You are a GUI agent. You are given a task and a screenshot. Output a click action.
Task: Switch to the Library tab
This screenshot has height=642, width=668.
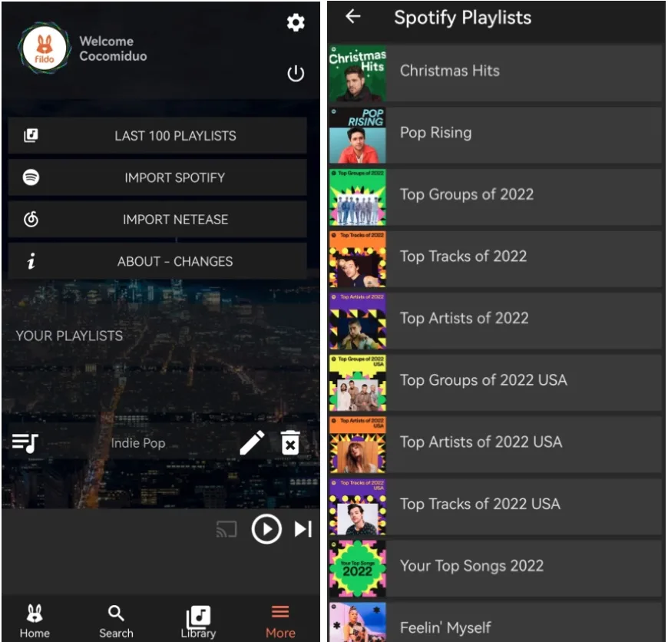[x=198, y=621]
